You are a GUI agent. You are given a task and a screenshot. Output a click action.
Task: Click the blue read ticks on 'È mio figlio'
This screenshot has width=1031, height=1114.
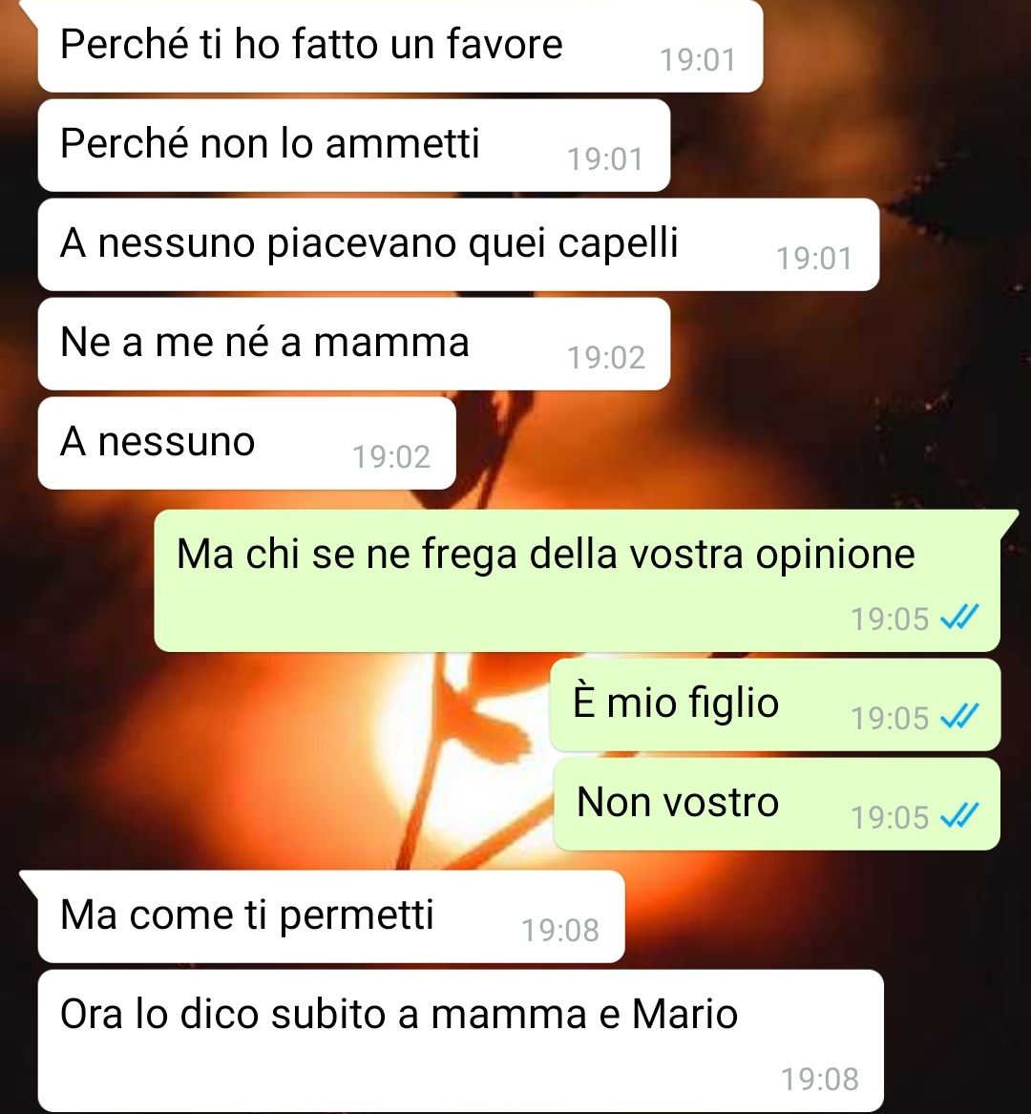959,717
